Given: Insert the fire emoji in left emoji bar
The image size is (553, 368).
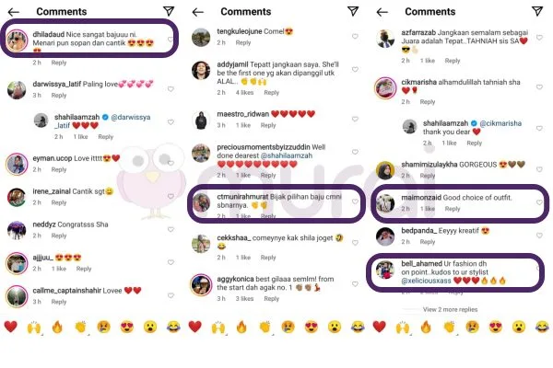Looking at the screenshot, I should (57, 327).
